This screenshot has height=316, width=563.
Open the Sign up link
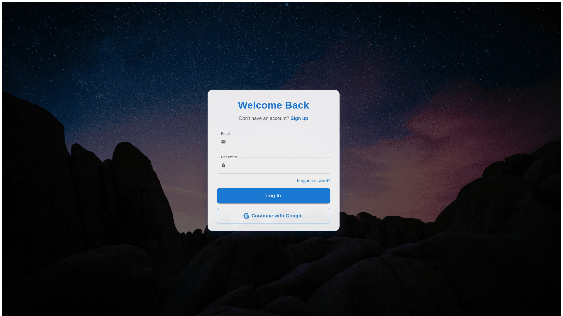(x=299, y=118)
